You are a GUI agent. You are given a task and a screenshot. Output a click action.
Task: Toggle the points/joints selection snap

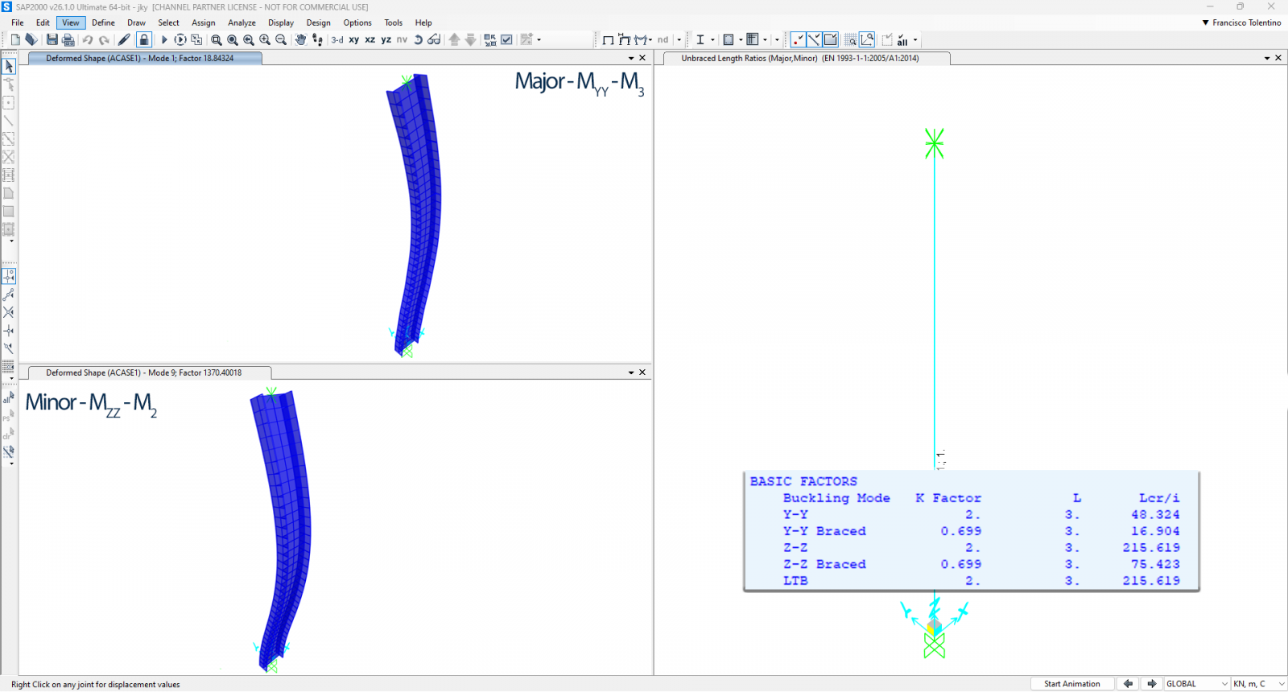pyautogui.click(x=798, y=39)
